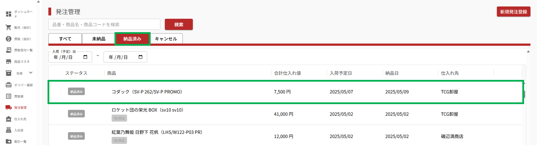Open the end date calendar picker
The image size is (539, 147).
click(141, 57)
